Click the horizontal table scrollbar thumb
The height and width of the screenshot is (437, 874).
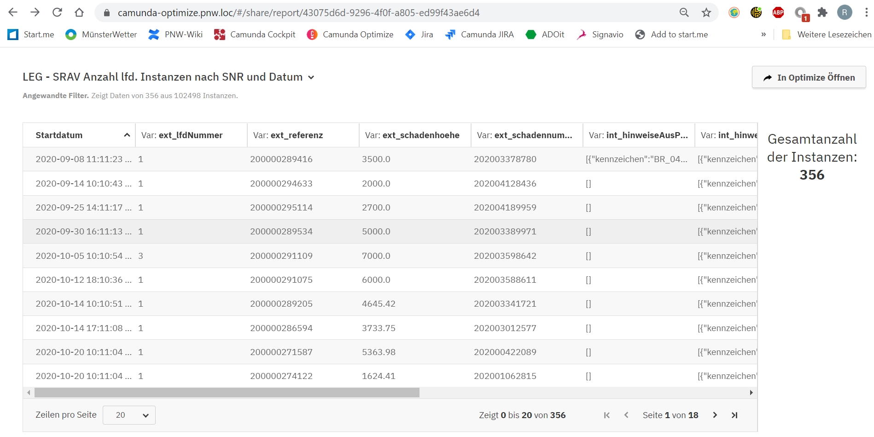(x=227, y=392)
